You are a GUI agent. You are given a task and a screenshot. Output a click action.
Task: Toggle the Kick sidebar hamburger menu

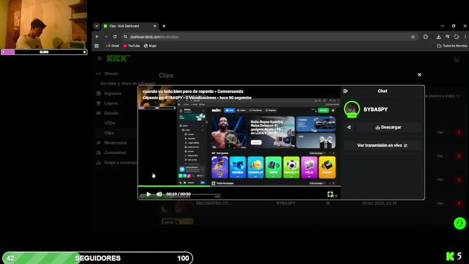pyautogui.click(x=99, y=58)
